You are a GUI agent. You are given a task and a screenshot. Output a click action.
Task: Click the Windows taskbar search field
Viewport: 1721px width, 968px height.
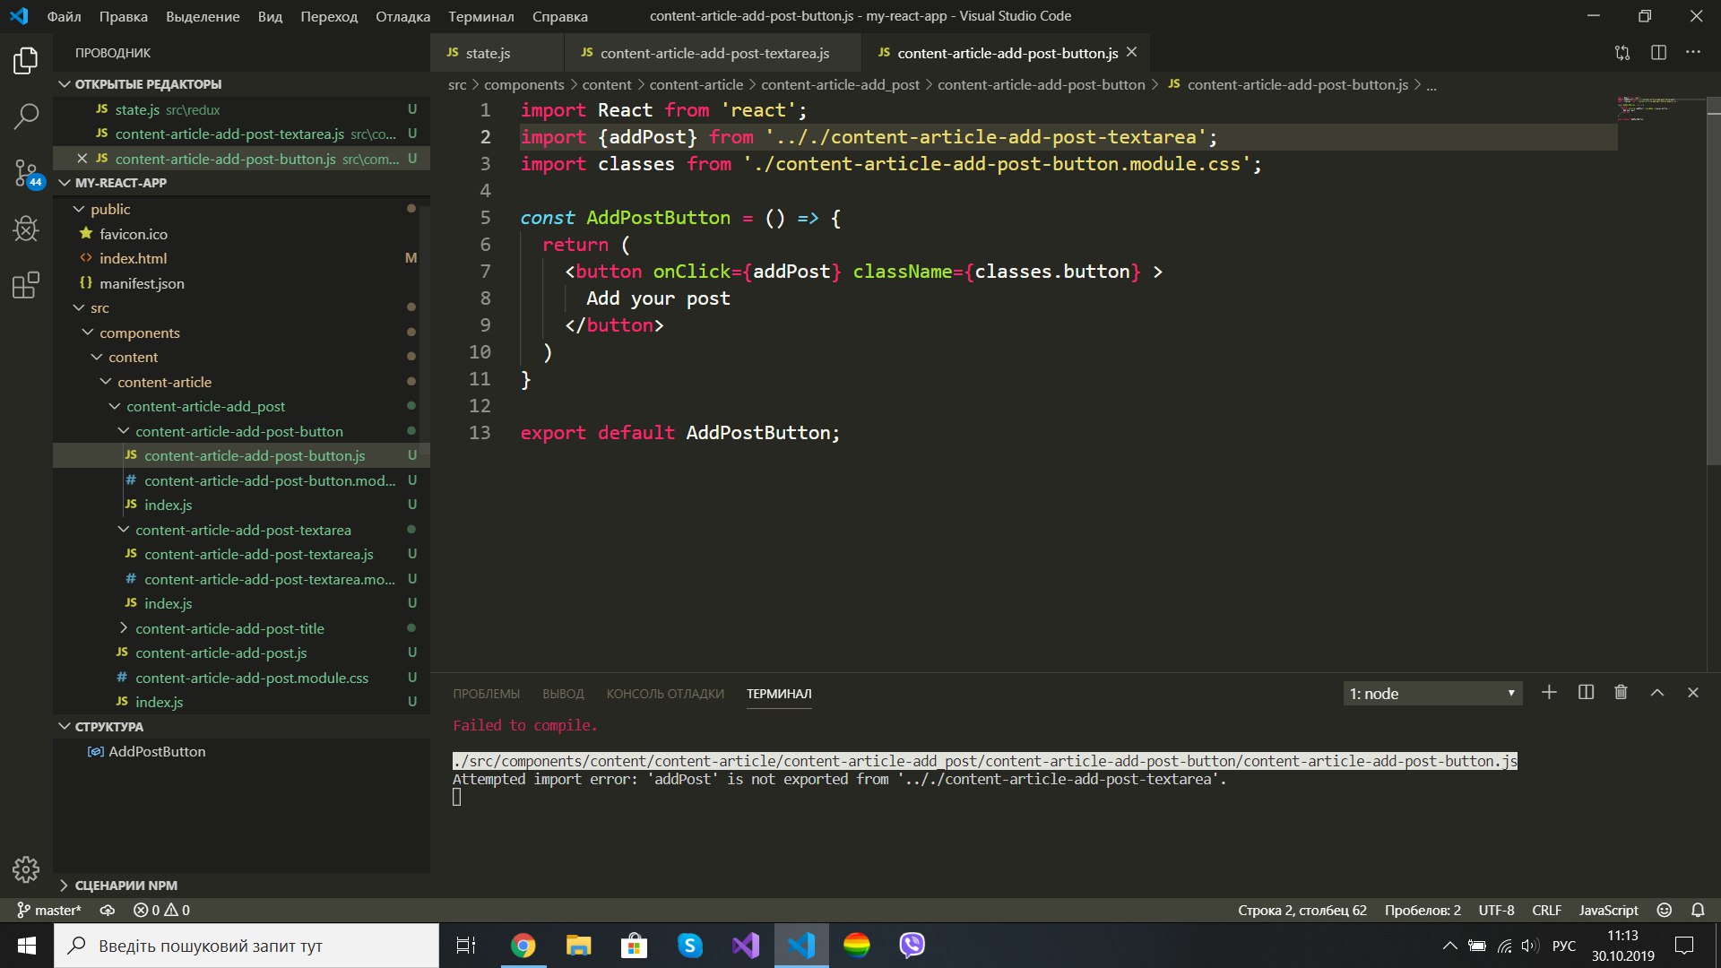click(x=246, y=946)
